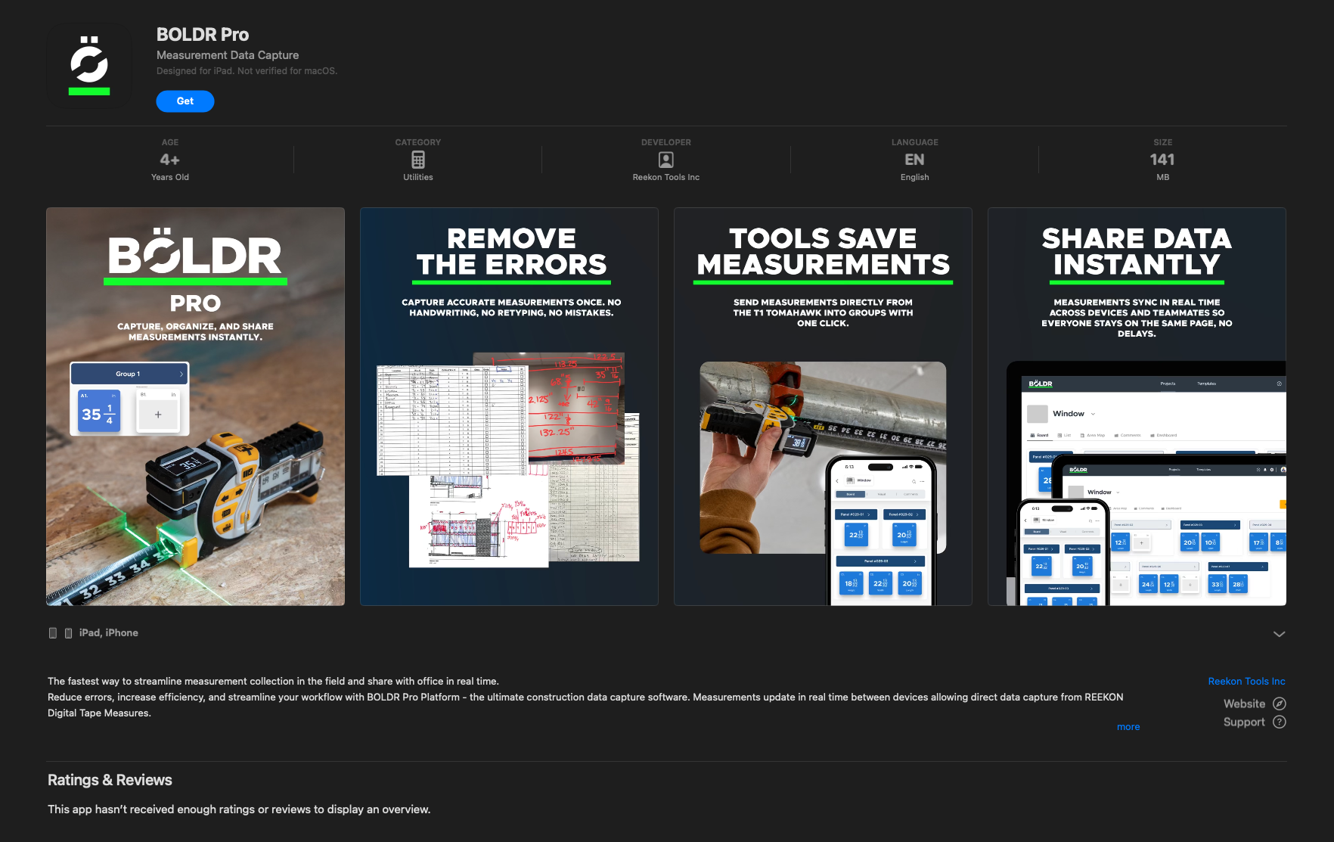Click the BOLDR Pro app icon
The image size is (1334, 842).
tap(89, 65)
